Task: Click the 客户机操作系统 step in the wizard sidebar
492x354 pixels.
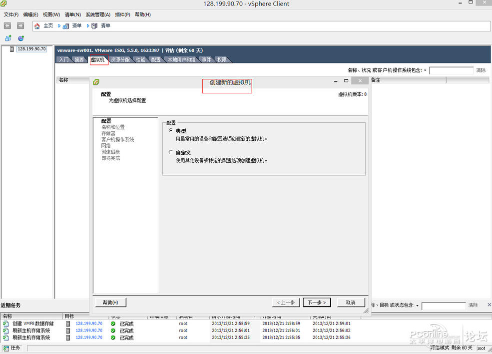Action: click(x=118, y=139)
